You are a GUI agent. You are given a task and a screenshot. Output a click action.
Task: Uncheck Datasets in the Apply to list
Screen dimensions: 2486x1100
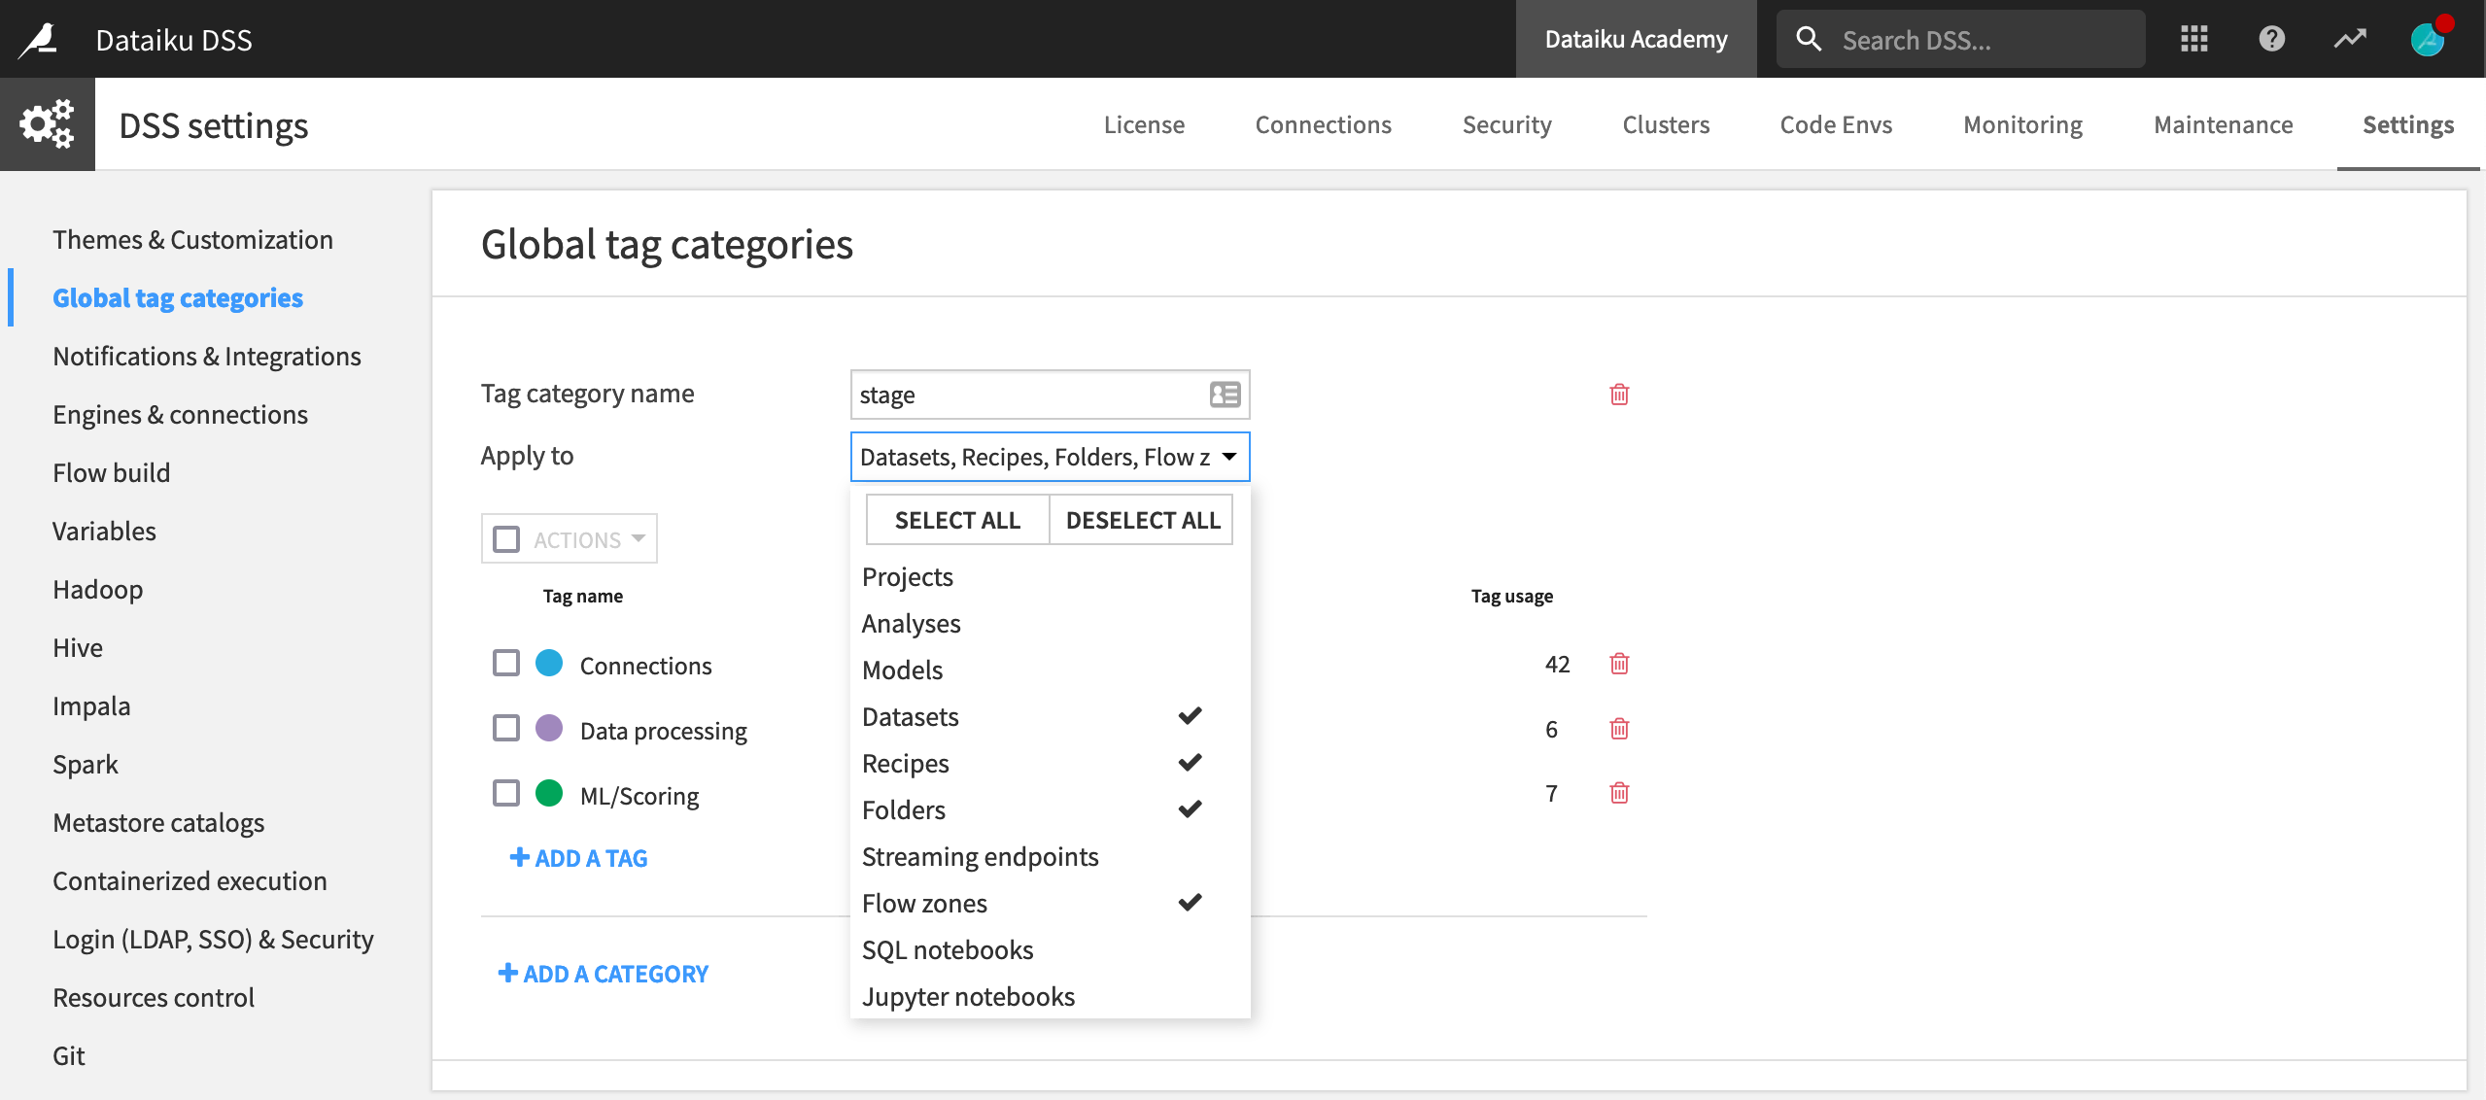1050,716
